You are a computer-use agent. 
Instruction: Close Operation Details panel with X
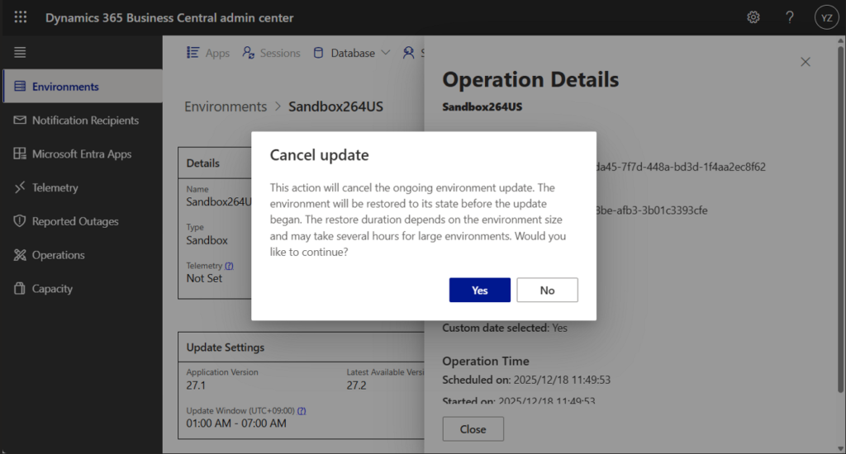coord(806,62)
